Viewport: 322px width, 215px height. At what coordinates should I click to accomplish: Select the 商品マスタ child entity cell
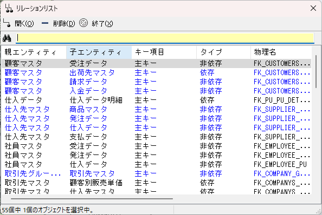[x=88, y=109]
